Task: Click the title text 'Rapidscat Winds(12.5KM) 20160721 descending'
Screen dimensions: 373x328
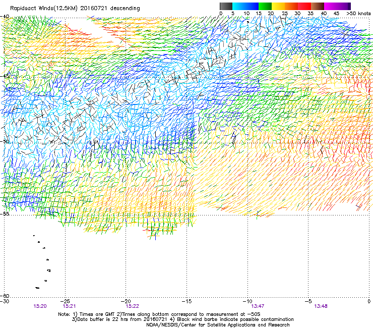Action: 75,8
